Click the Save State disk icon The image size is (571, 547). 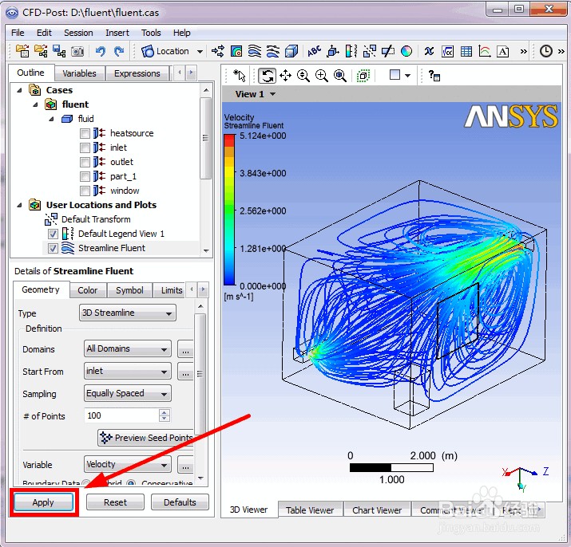pos(59,51)
